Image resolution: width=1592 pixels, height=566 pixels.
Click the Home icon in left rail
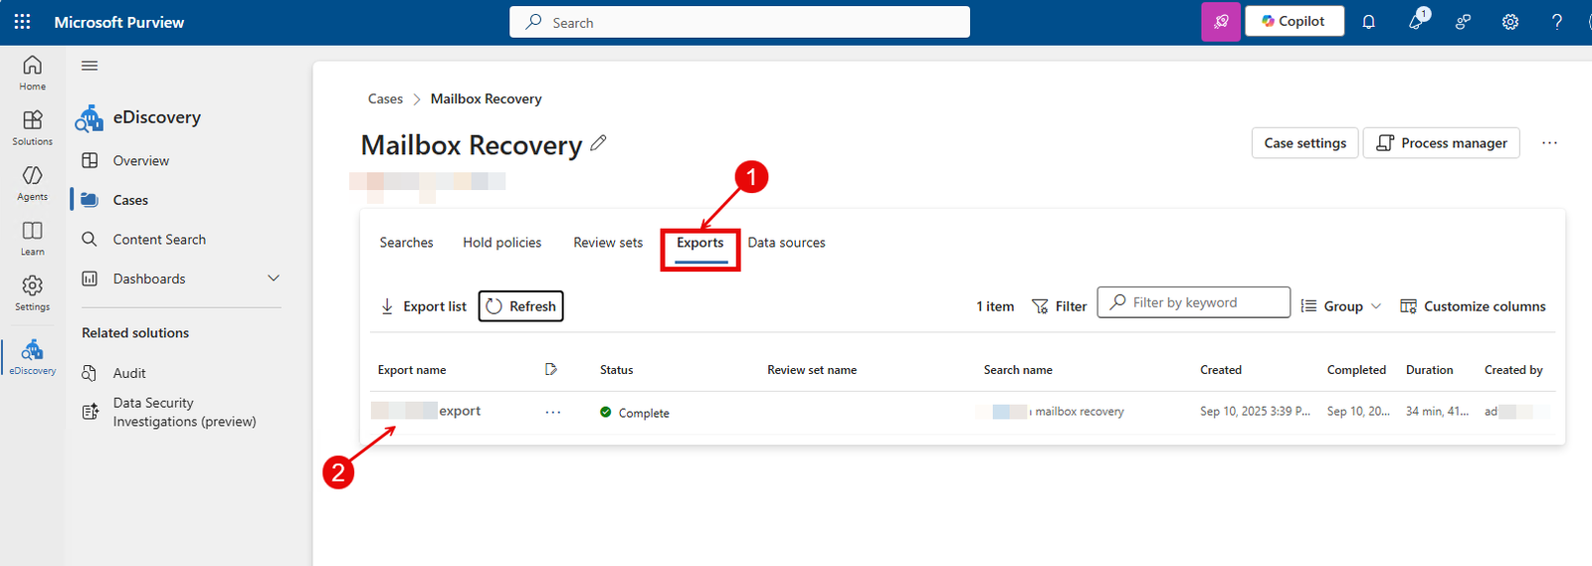[x=33, y=72]
